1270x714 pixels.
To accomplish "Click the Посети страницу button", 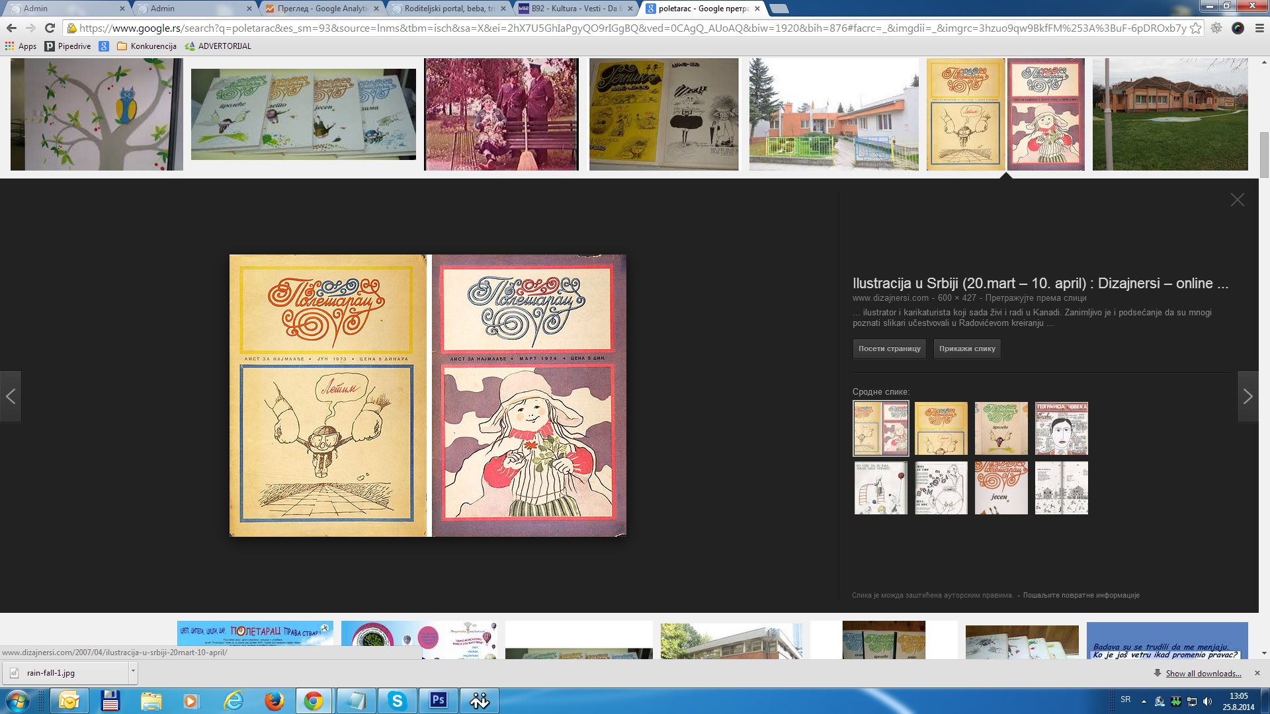I will [889, 348].
